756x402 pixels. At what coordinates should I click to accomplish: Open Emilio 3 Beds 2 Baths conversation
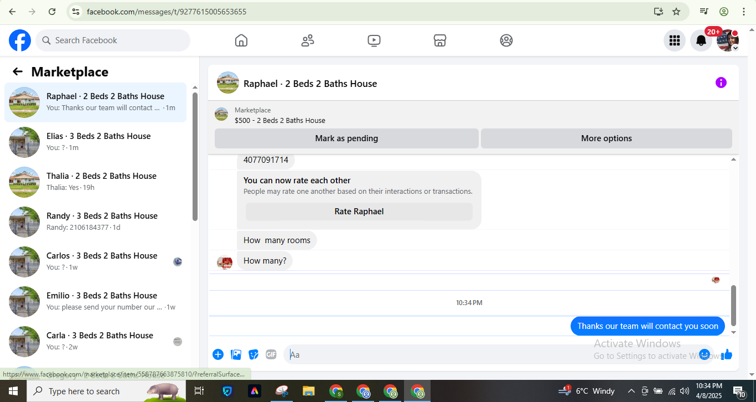pos(95,302)
